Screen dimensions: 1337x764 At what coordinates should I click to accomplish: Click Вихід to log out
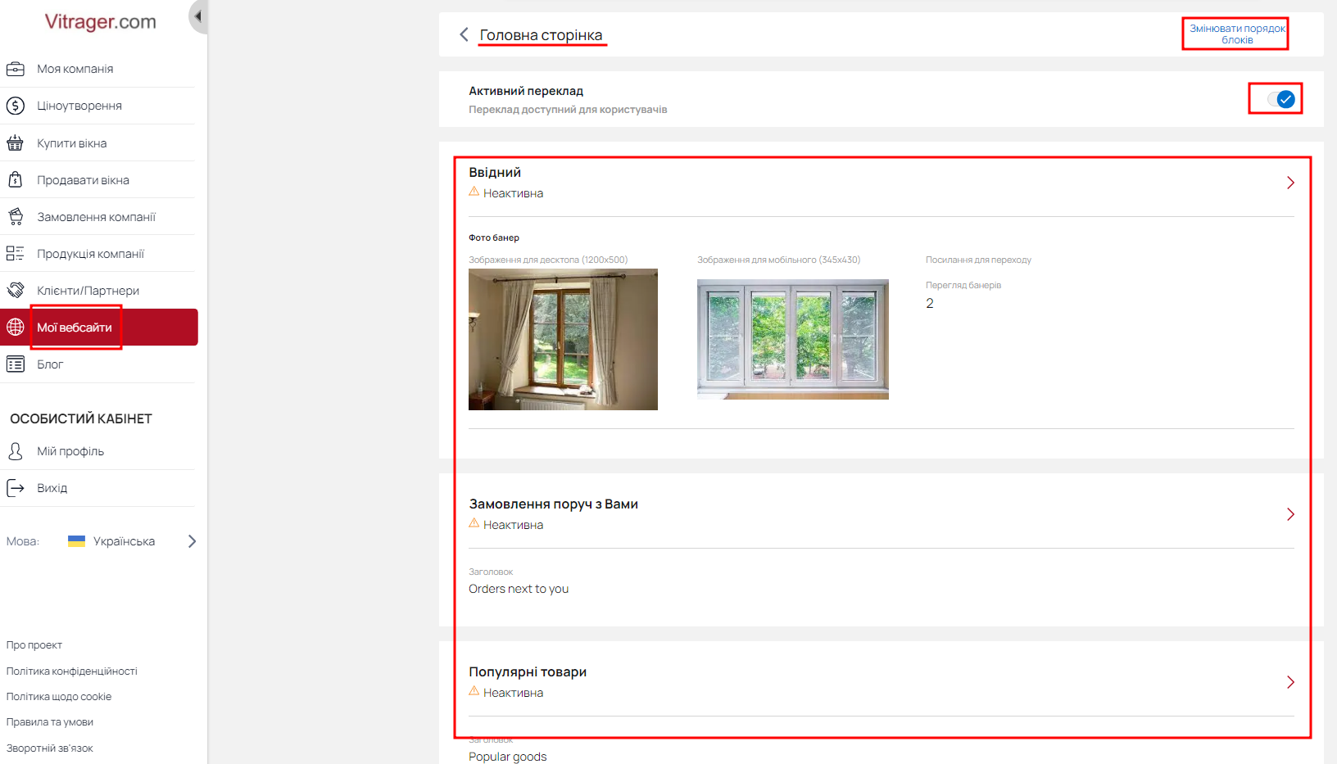click(x=99, y=488)
